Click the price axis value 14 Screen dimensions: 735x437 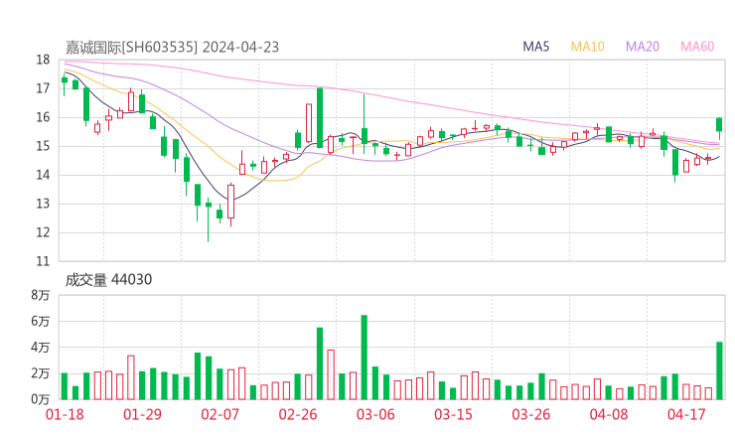[x=43, y=175]
